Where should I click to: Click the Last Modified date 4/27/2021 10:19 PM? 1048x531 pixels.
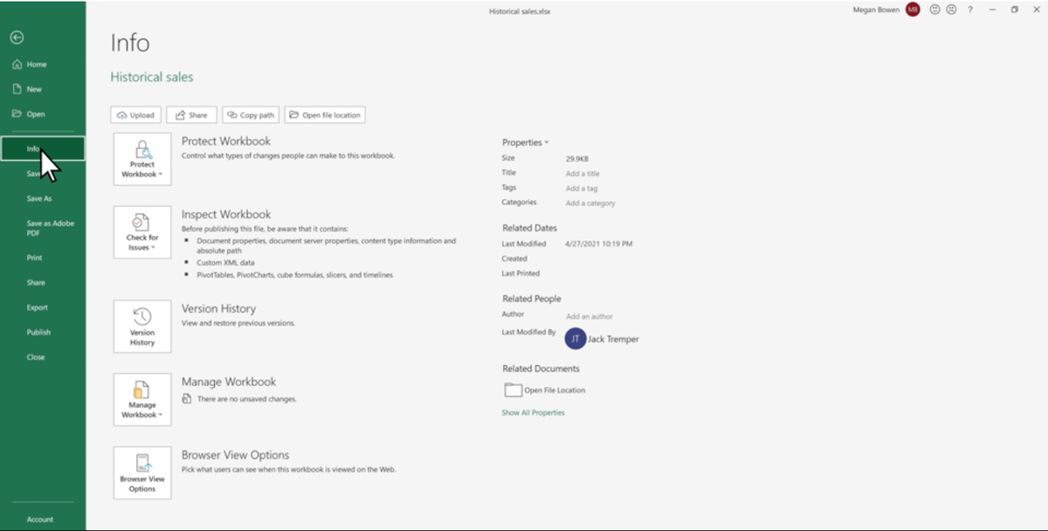(599, 244)
